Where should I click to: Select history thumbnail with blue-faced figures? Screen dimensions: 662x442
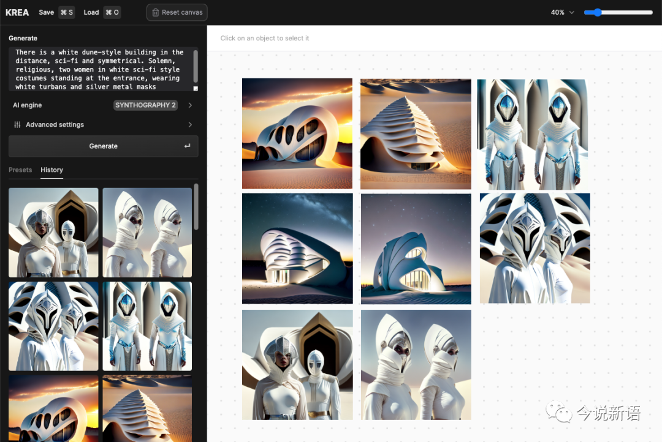[147, 326]
